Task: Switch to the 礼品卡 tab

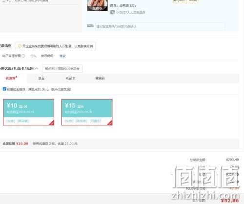Action: tap(70, 78)
